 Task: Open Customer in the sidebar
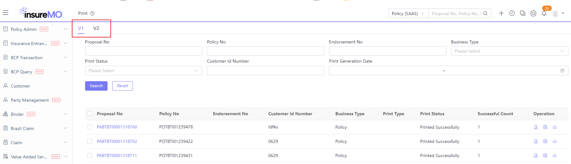tap(20, 86)
